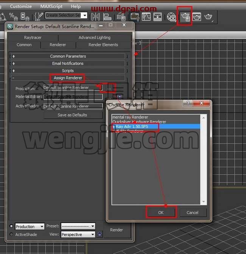Select V-Ray Adv 1.50.SP5 in renderer list
Viewport: 246px width, 254px height.
tap(156, 126)
